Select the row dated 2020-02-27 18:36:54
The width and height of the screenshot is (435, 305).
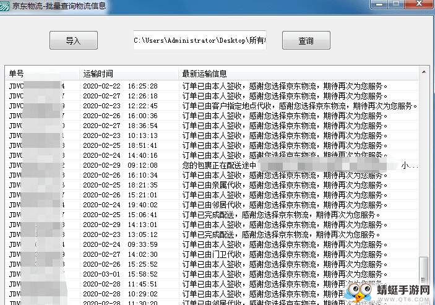212,126
